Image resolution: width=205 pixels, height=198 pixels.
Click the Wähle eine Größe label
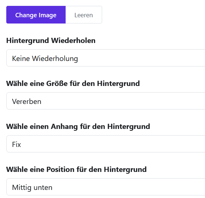coord(73,84)
